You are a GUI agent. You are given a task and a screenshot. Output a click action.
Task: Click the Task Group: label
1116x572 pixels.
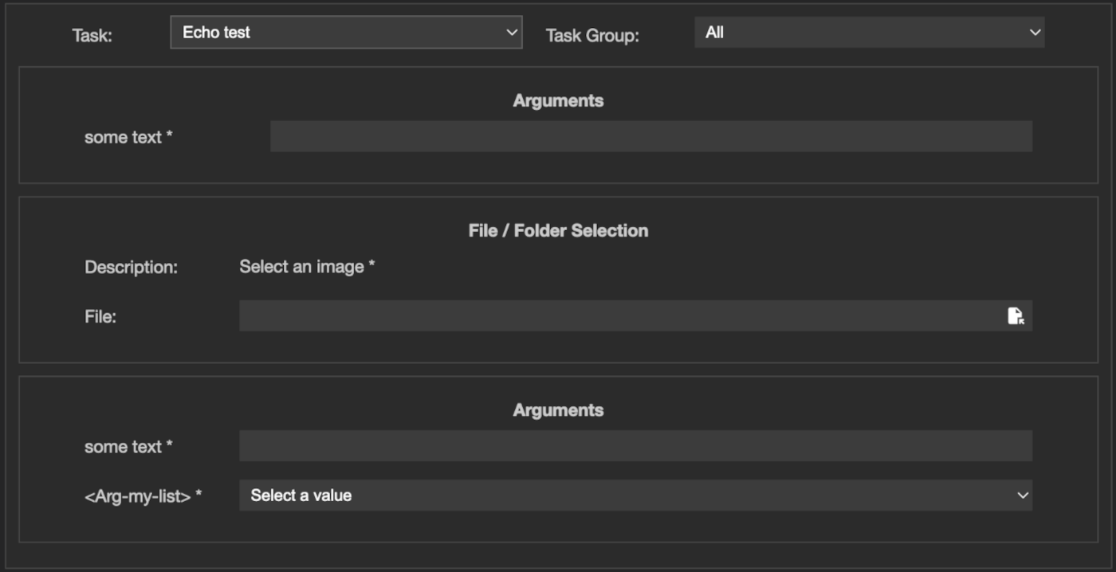tap(592, 36)
